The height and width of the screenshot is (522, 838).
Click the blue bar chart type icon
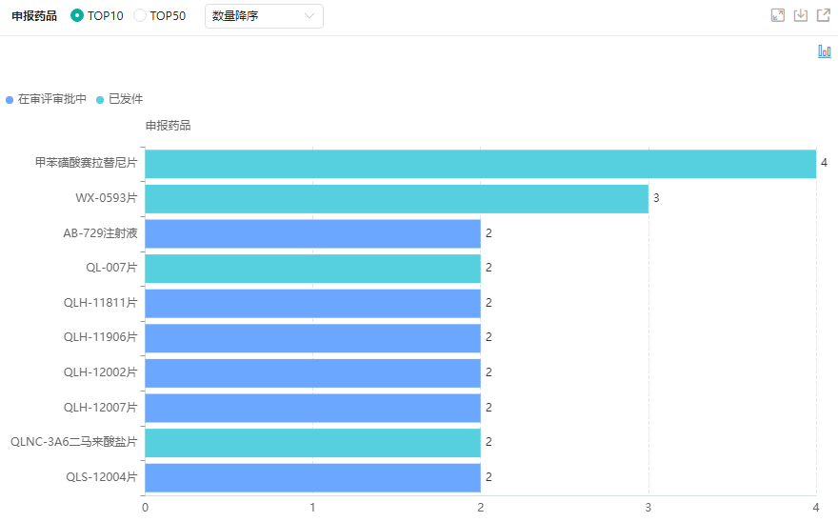(825, 51)
